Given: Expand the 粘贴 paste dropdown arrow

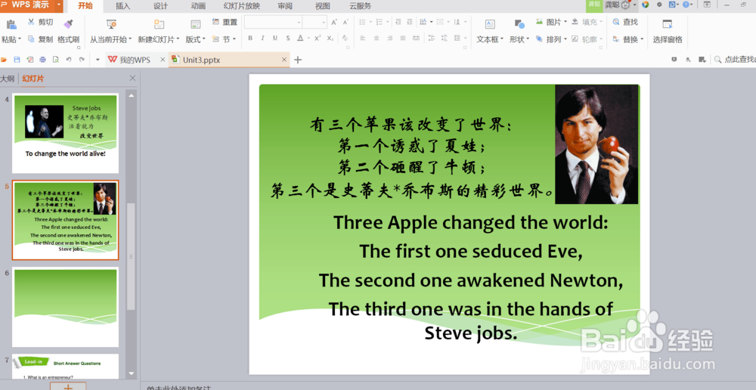Looking at the screenshot, I should point(20,39).
